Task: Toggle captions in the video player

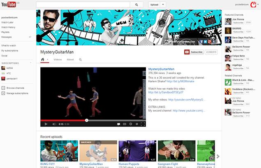Action: pos(119,124)
